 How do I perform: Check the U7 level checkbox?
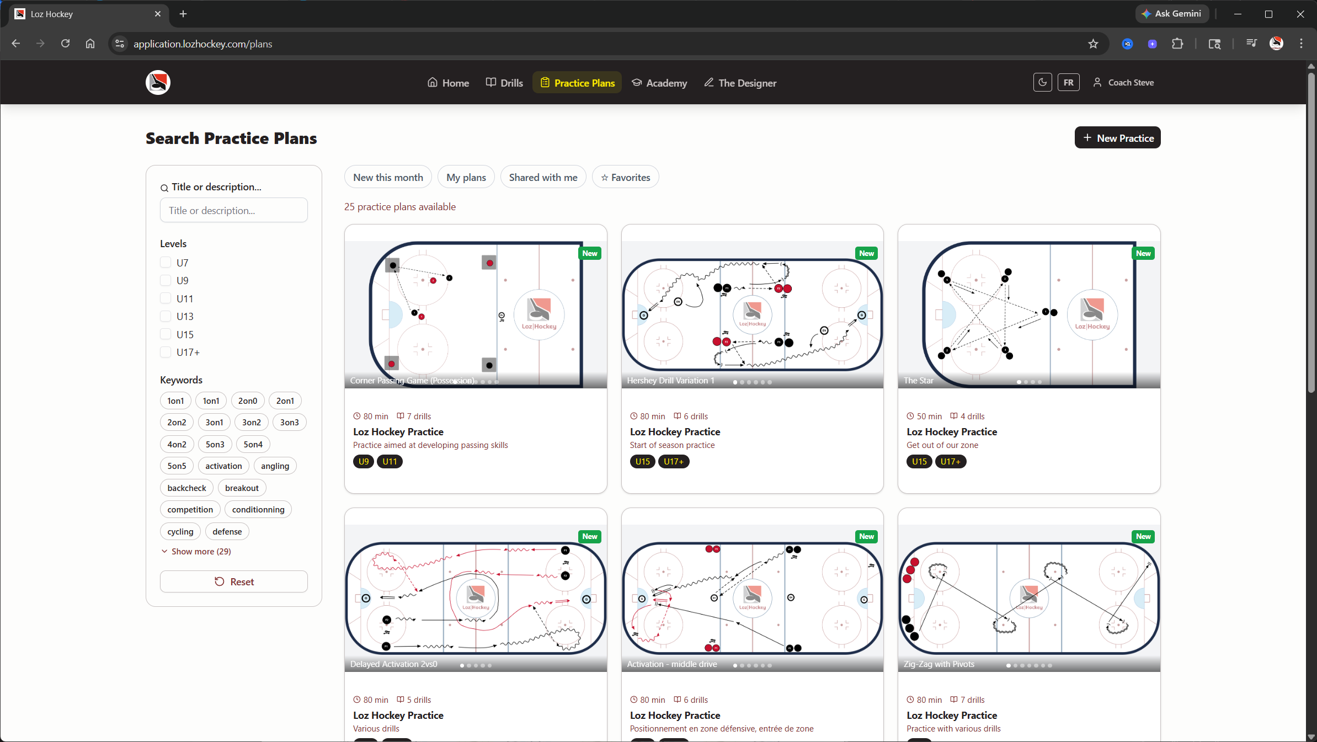pyautogui.click(x=166, y=263)
